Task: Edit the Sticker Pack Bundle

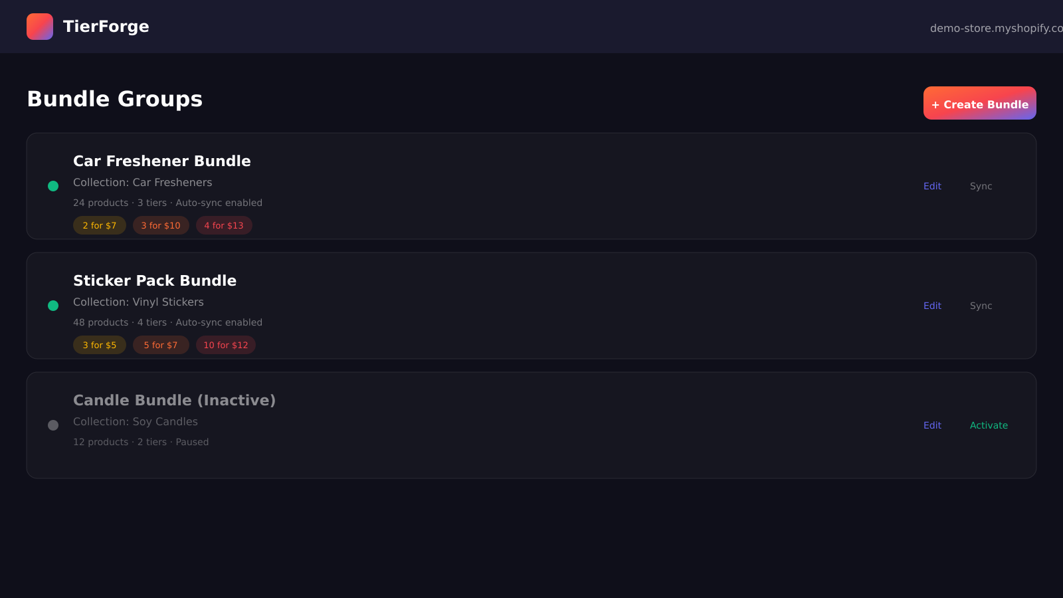Action: [x=932, y=306]
